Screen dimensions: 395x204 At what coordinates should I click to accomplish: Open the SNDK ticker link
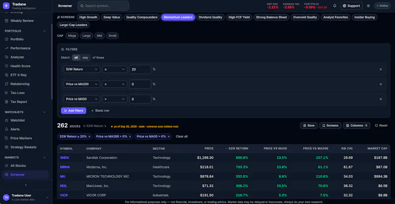(65, 158)
